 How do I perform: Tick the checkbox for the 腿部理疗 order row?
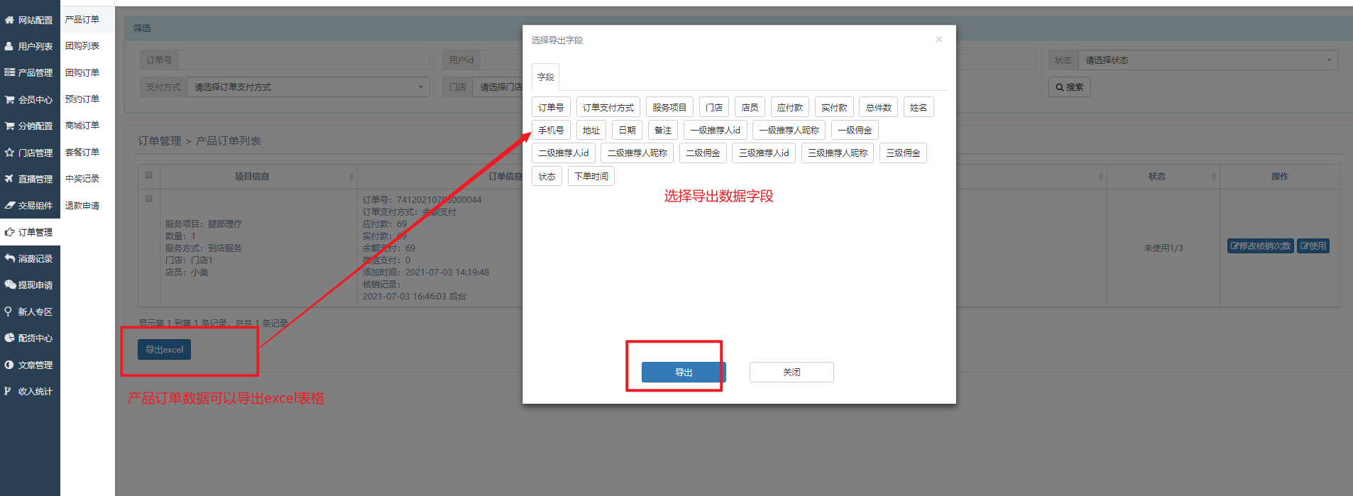pyautogui.click(x=149, y=199)
